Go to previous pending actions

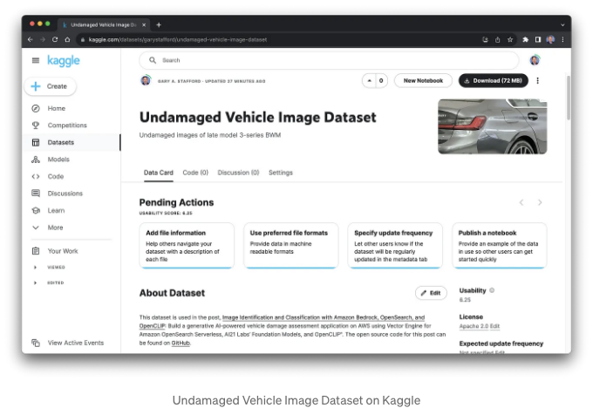(x=521, y=202)
